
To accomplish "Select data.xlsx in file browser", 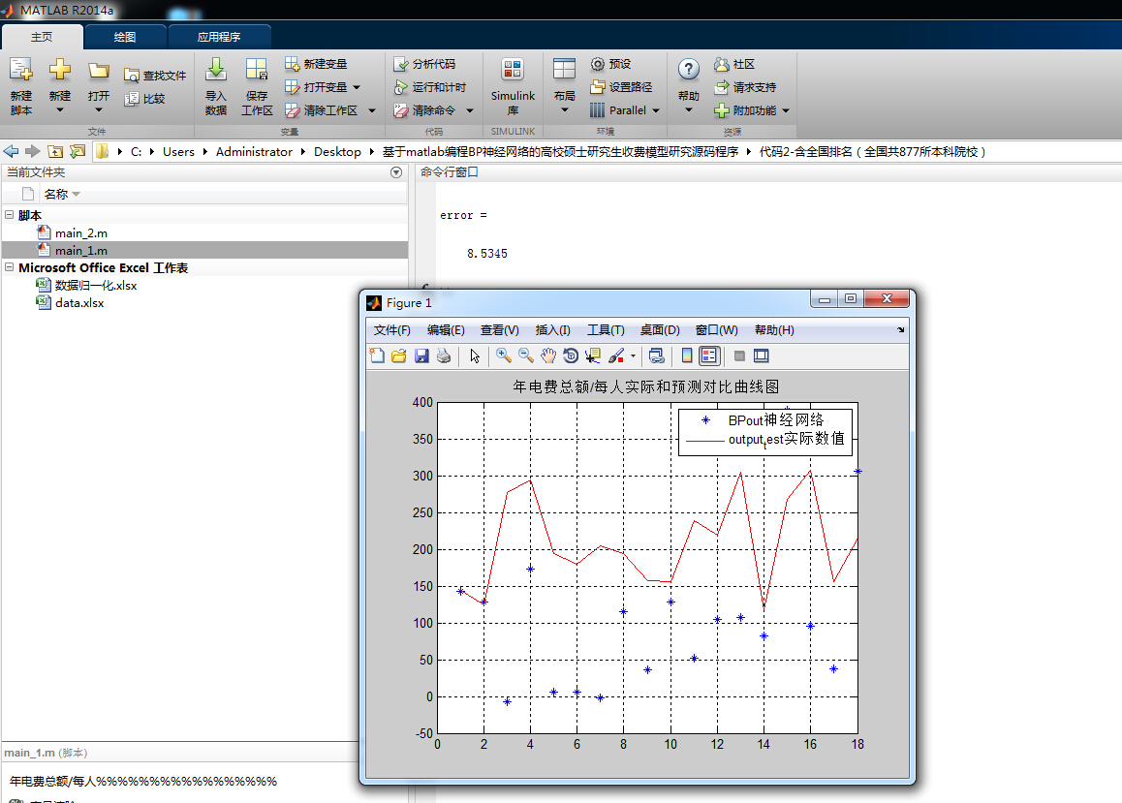I will point(79,302).
